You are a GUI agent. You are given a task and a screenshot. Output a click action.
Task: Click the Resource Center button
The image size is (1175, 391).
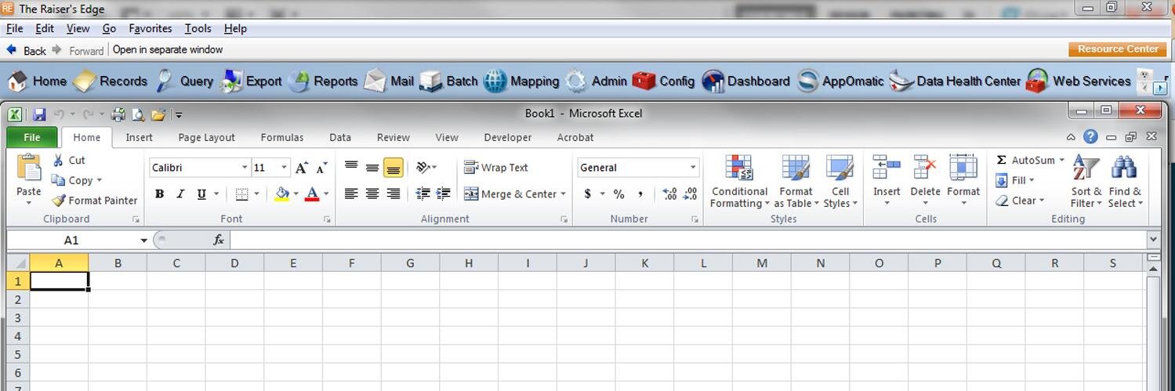[1118, 49]
